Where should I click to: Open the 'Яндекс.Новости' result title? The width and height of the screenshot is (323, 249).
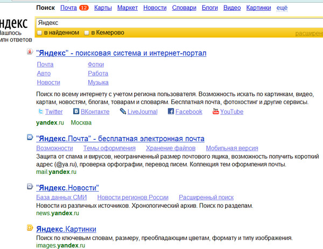pos(68,188)
